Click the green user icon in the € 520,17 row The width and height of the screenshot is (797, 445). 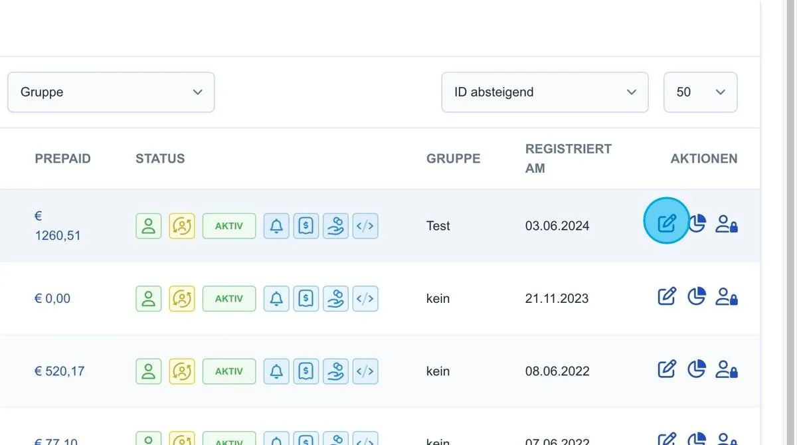tap(149, 371)
